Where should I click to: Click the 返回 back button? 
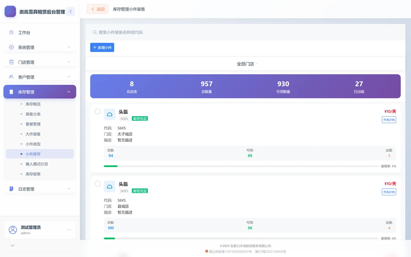(x=98, y=9)
